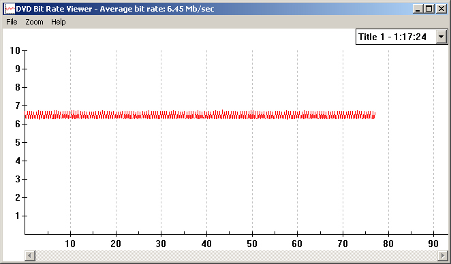Click the y-axis label 3
This screenshot has width=451, height=264.
pyautogui.click(x=18, y=179)
